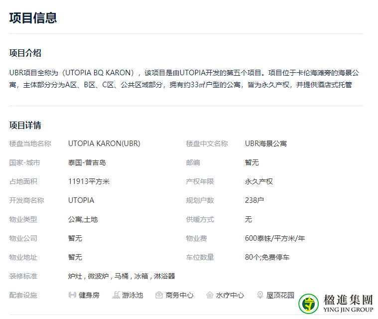This screenshot has width=378, height=319.
Task: Click the gym (健身房) dumbbell icon
Action: tap(72, 295)
